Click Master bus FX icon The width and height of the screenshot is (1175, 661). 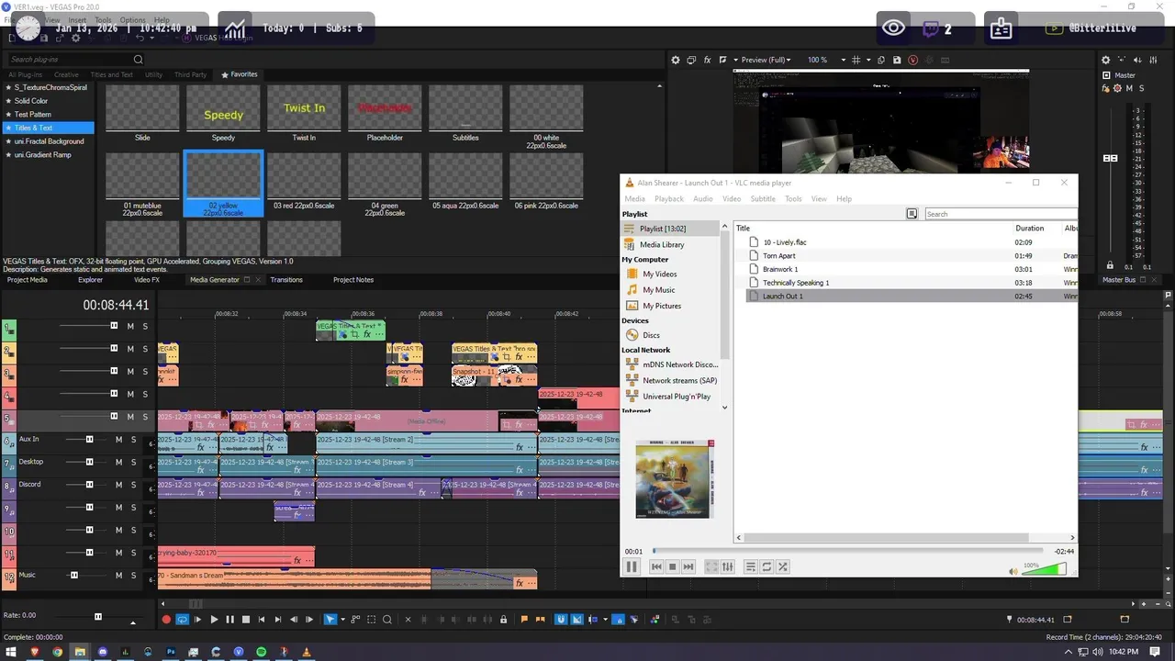click(x=1108, y=88)
